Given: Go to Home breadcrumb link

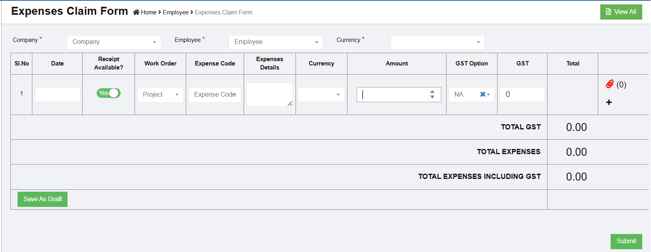Looking at the screenshot, I should point(149,12).
